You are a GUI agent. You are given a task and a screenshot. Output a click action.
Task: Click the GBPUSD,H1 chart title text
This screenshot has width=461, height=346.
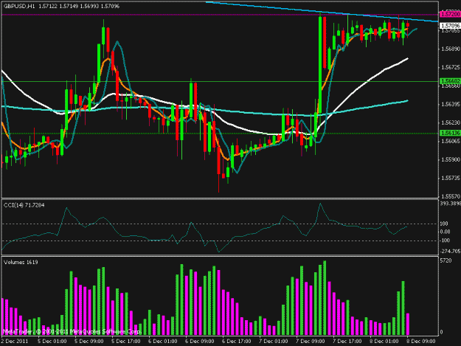pyautogui.click(x=19, y=6)
